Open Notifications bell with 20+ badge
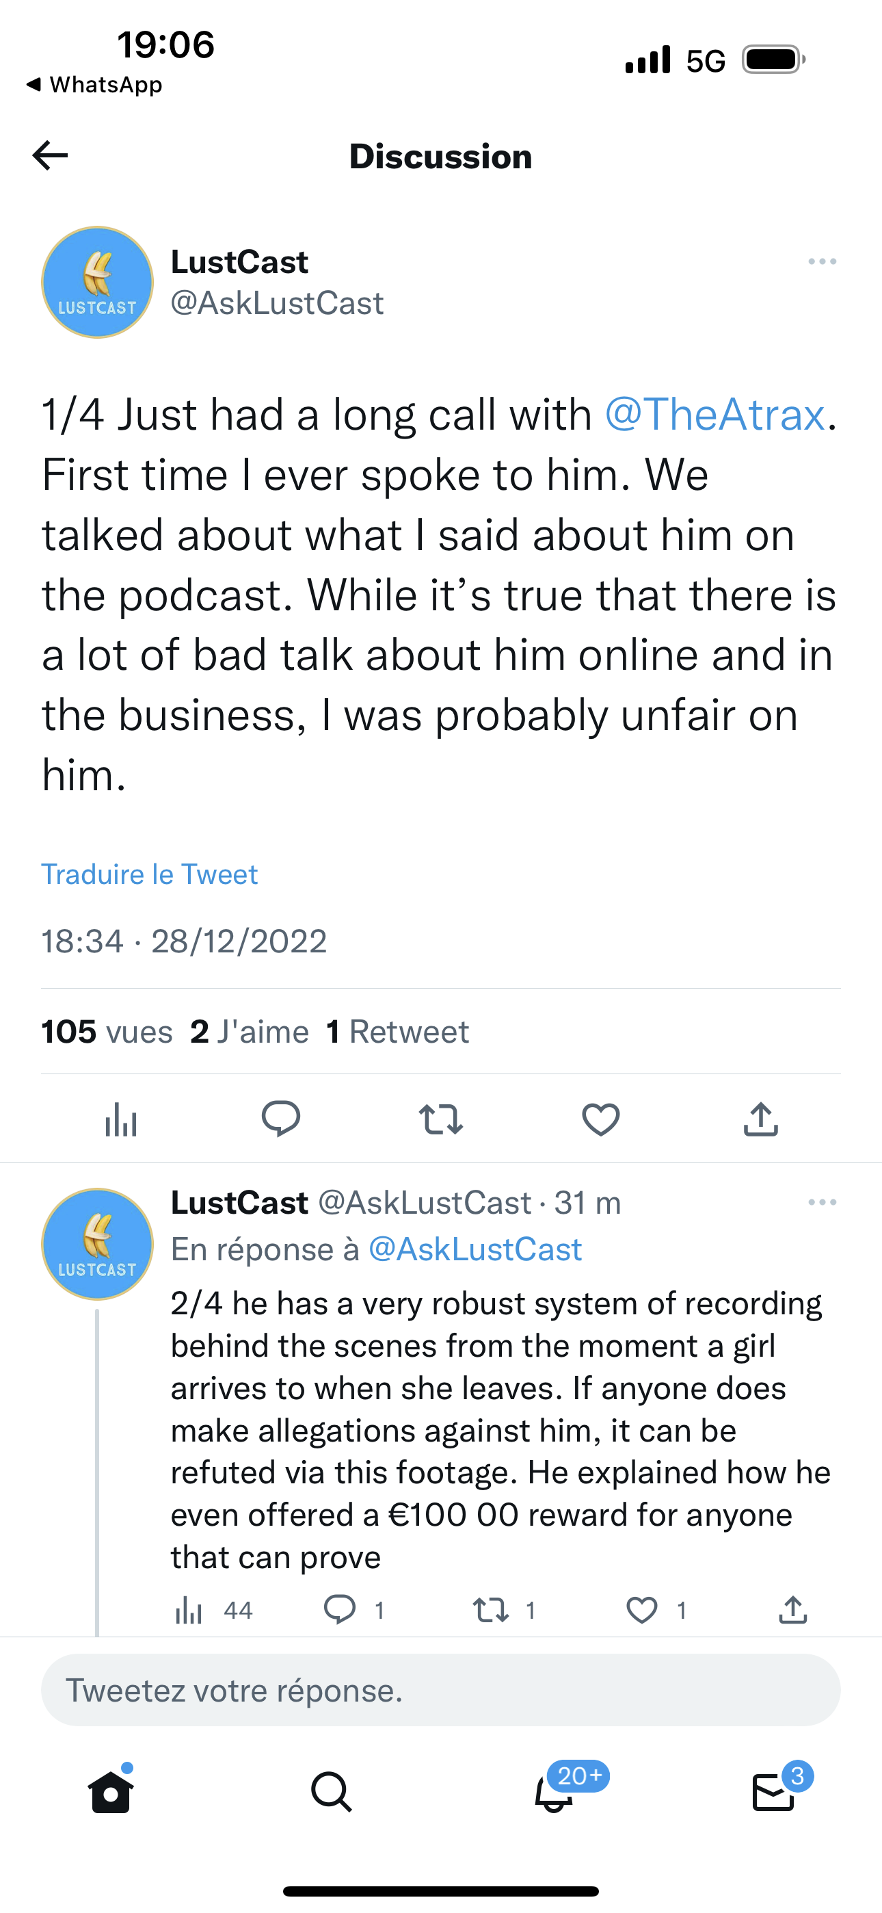The height and width of the screenshot is (1913, 882). [554, 1793]
